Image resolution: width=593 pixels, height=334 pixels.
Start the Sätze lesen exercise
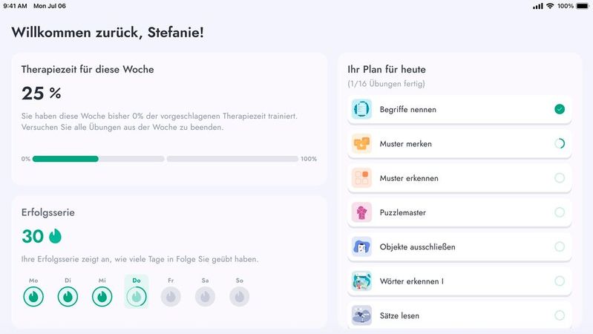(459, 315)
